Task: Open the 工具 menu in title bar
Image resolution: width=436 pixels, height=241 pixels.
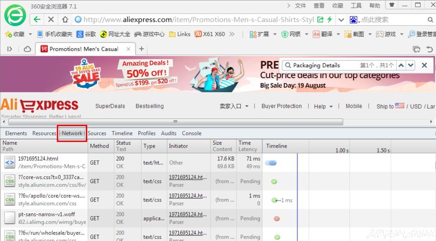Action: point(356,6)
